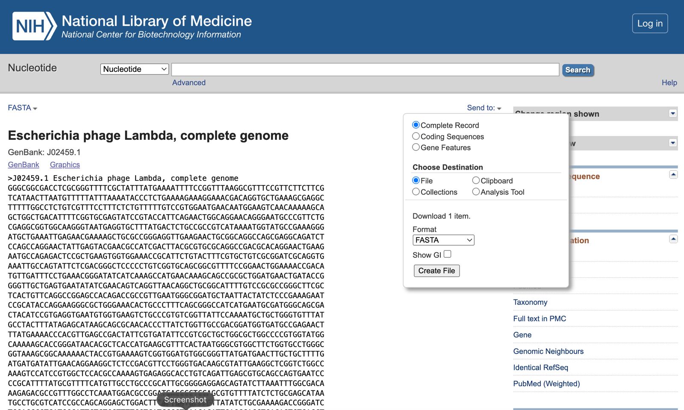The width and height of the screenshot is (684, 410).
Task: Collapse the Change region shown panel arrow
Action: pyautogui.click(x=673, y=113)
